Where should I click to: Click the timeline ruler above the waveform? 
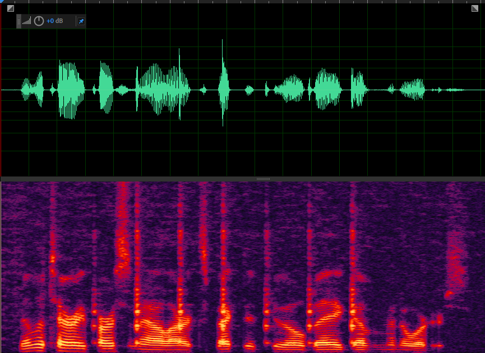point(242,2)
